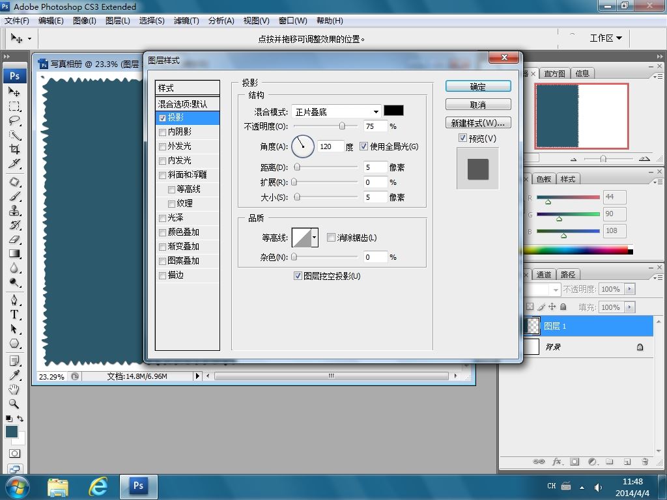The width and height of the screenshot is (667, 500).
Task: Enable the 内阴影 checkbox
Action: [162, 132]
